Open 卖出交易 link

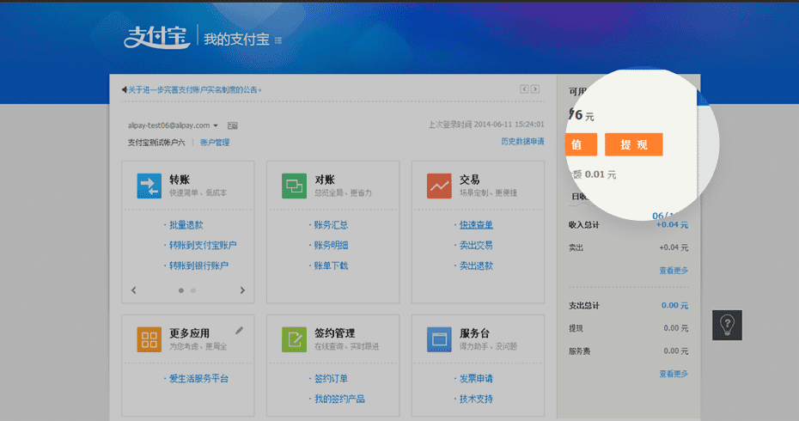(476, 245)
